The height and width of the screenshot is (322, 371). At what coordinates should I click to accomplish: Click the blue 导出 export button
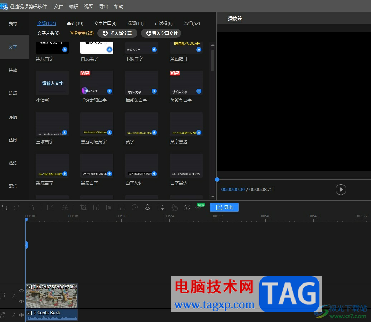[x=224, y=207]
